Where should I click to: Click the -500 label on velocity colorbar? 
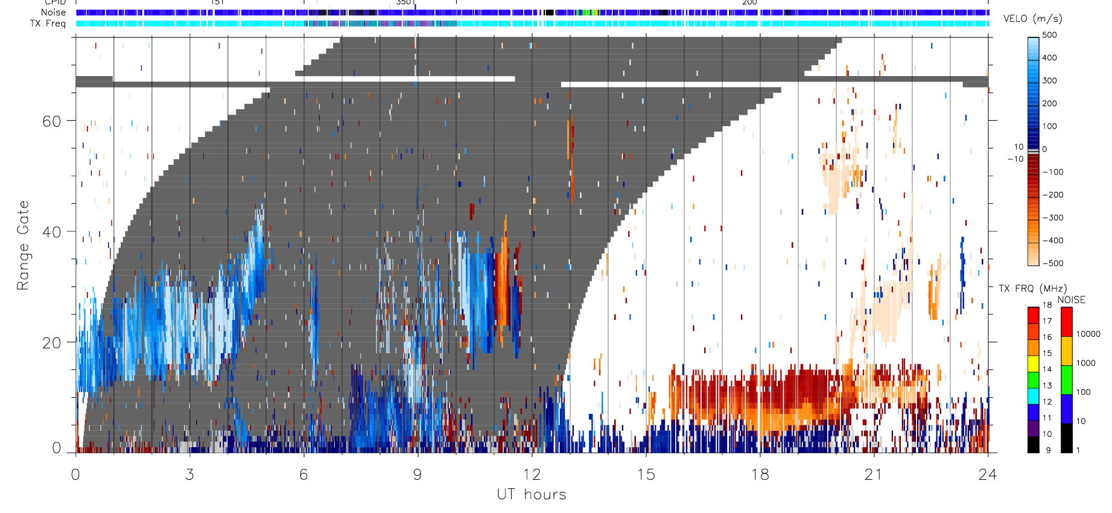click(1053, 264)
